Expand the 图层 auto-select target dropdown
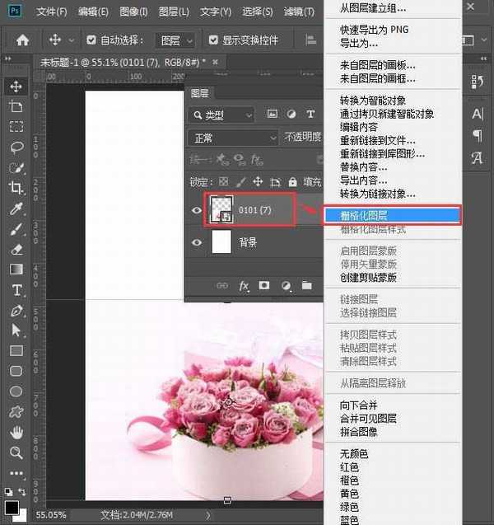Image resolution: width=494 pixels, height=525 pixels. tap(176, 40)
